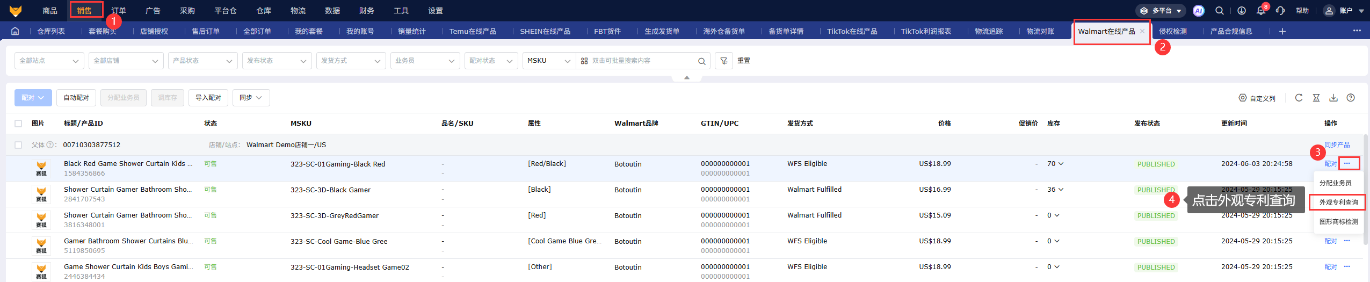Switch to the 侵权检测 tab

pos(1172,31)
